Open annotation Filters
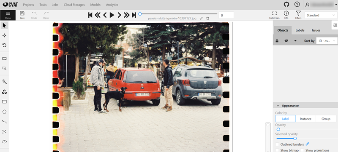Image resolution: width=338 pixels, height=152 pixels. [298, 15]
